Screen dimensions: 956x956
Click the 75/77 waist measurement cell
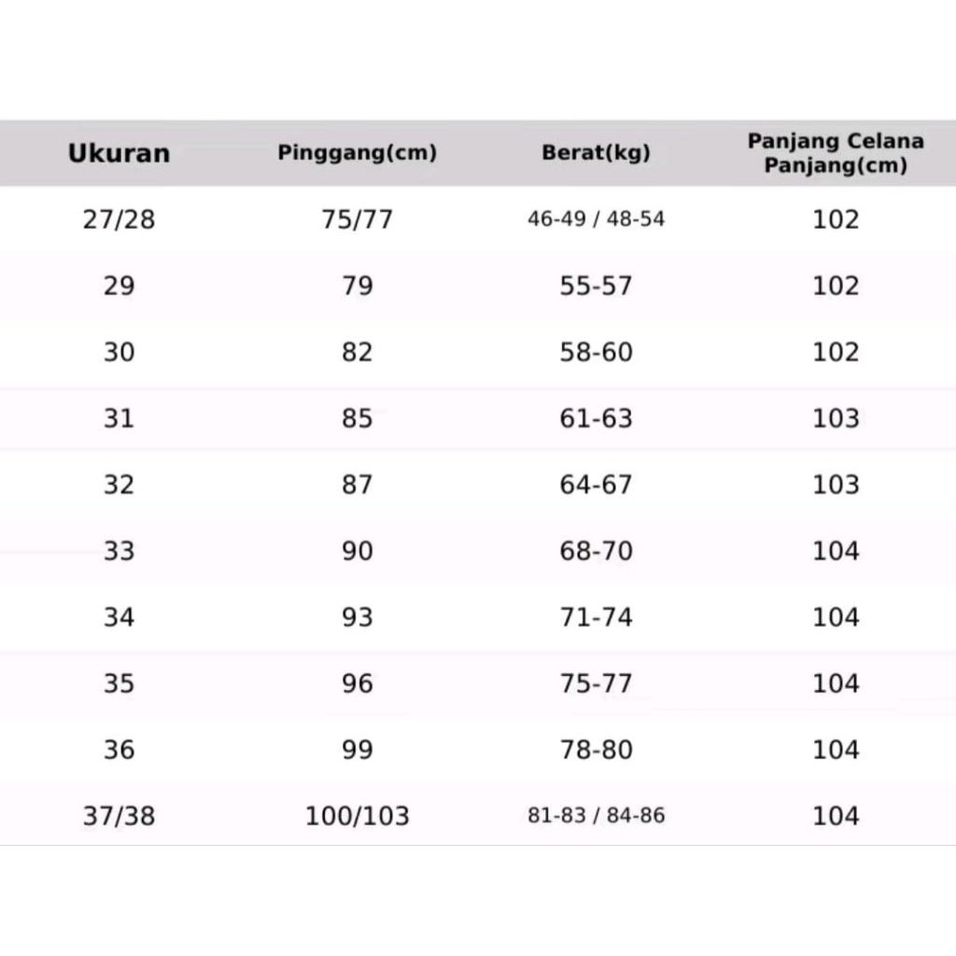tap(357, 219)
